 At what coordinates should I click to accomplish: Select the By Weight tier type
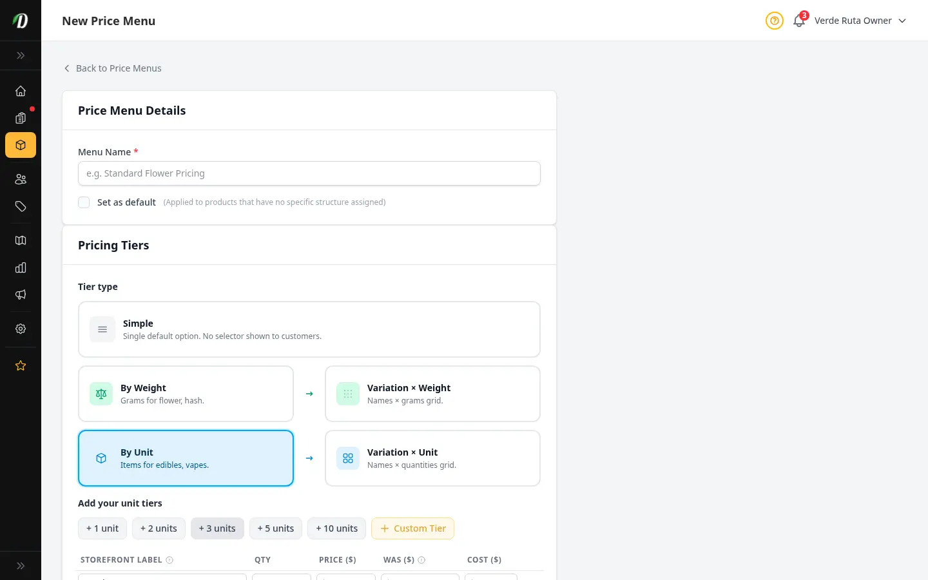coord(186,394)
